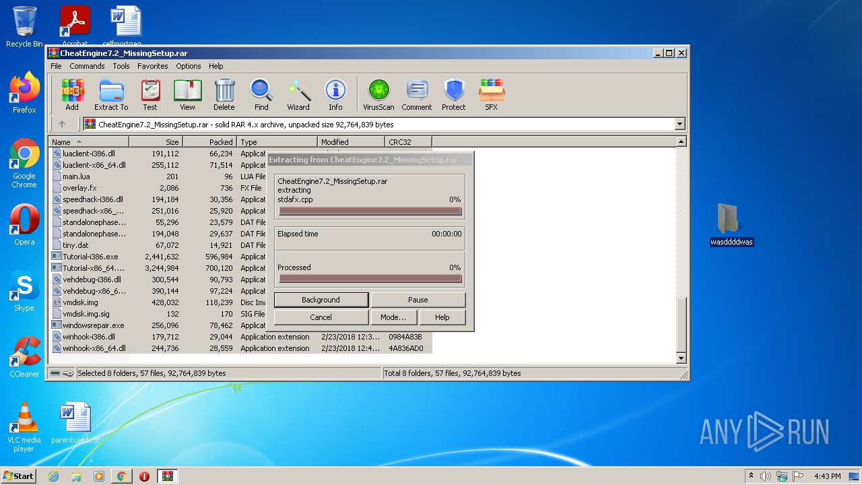The image size is (862, 485).
Task: Cancel the extraction
Action: [321, 317]
